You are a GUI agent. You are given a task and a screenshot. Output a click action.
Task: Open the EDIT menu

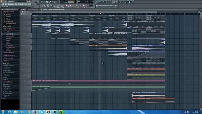6,4
